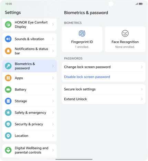
Task: Tap Disable lock screen password link
Action: (x=87, y=77)
